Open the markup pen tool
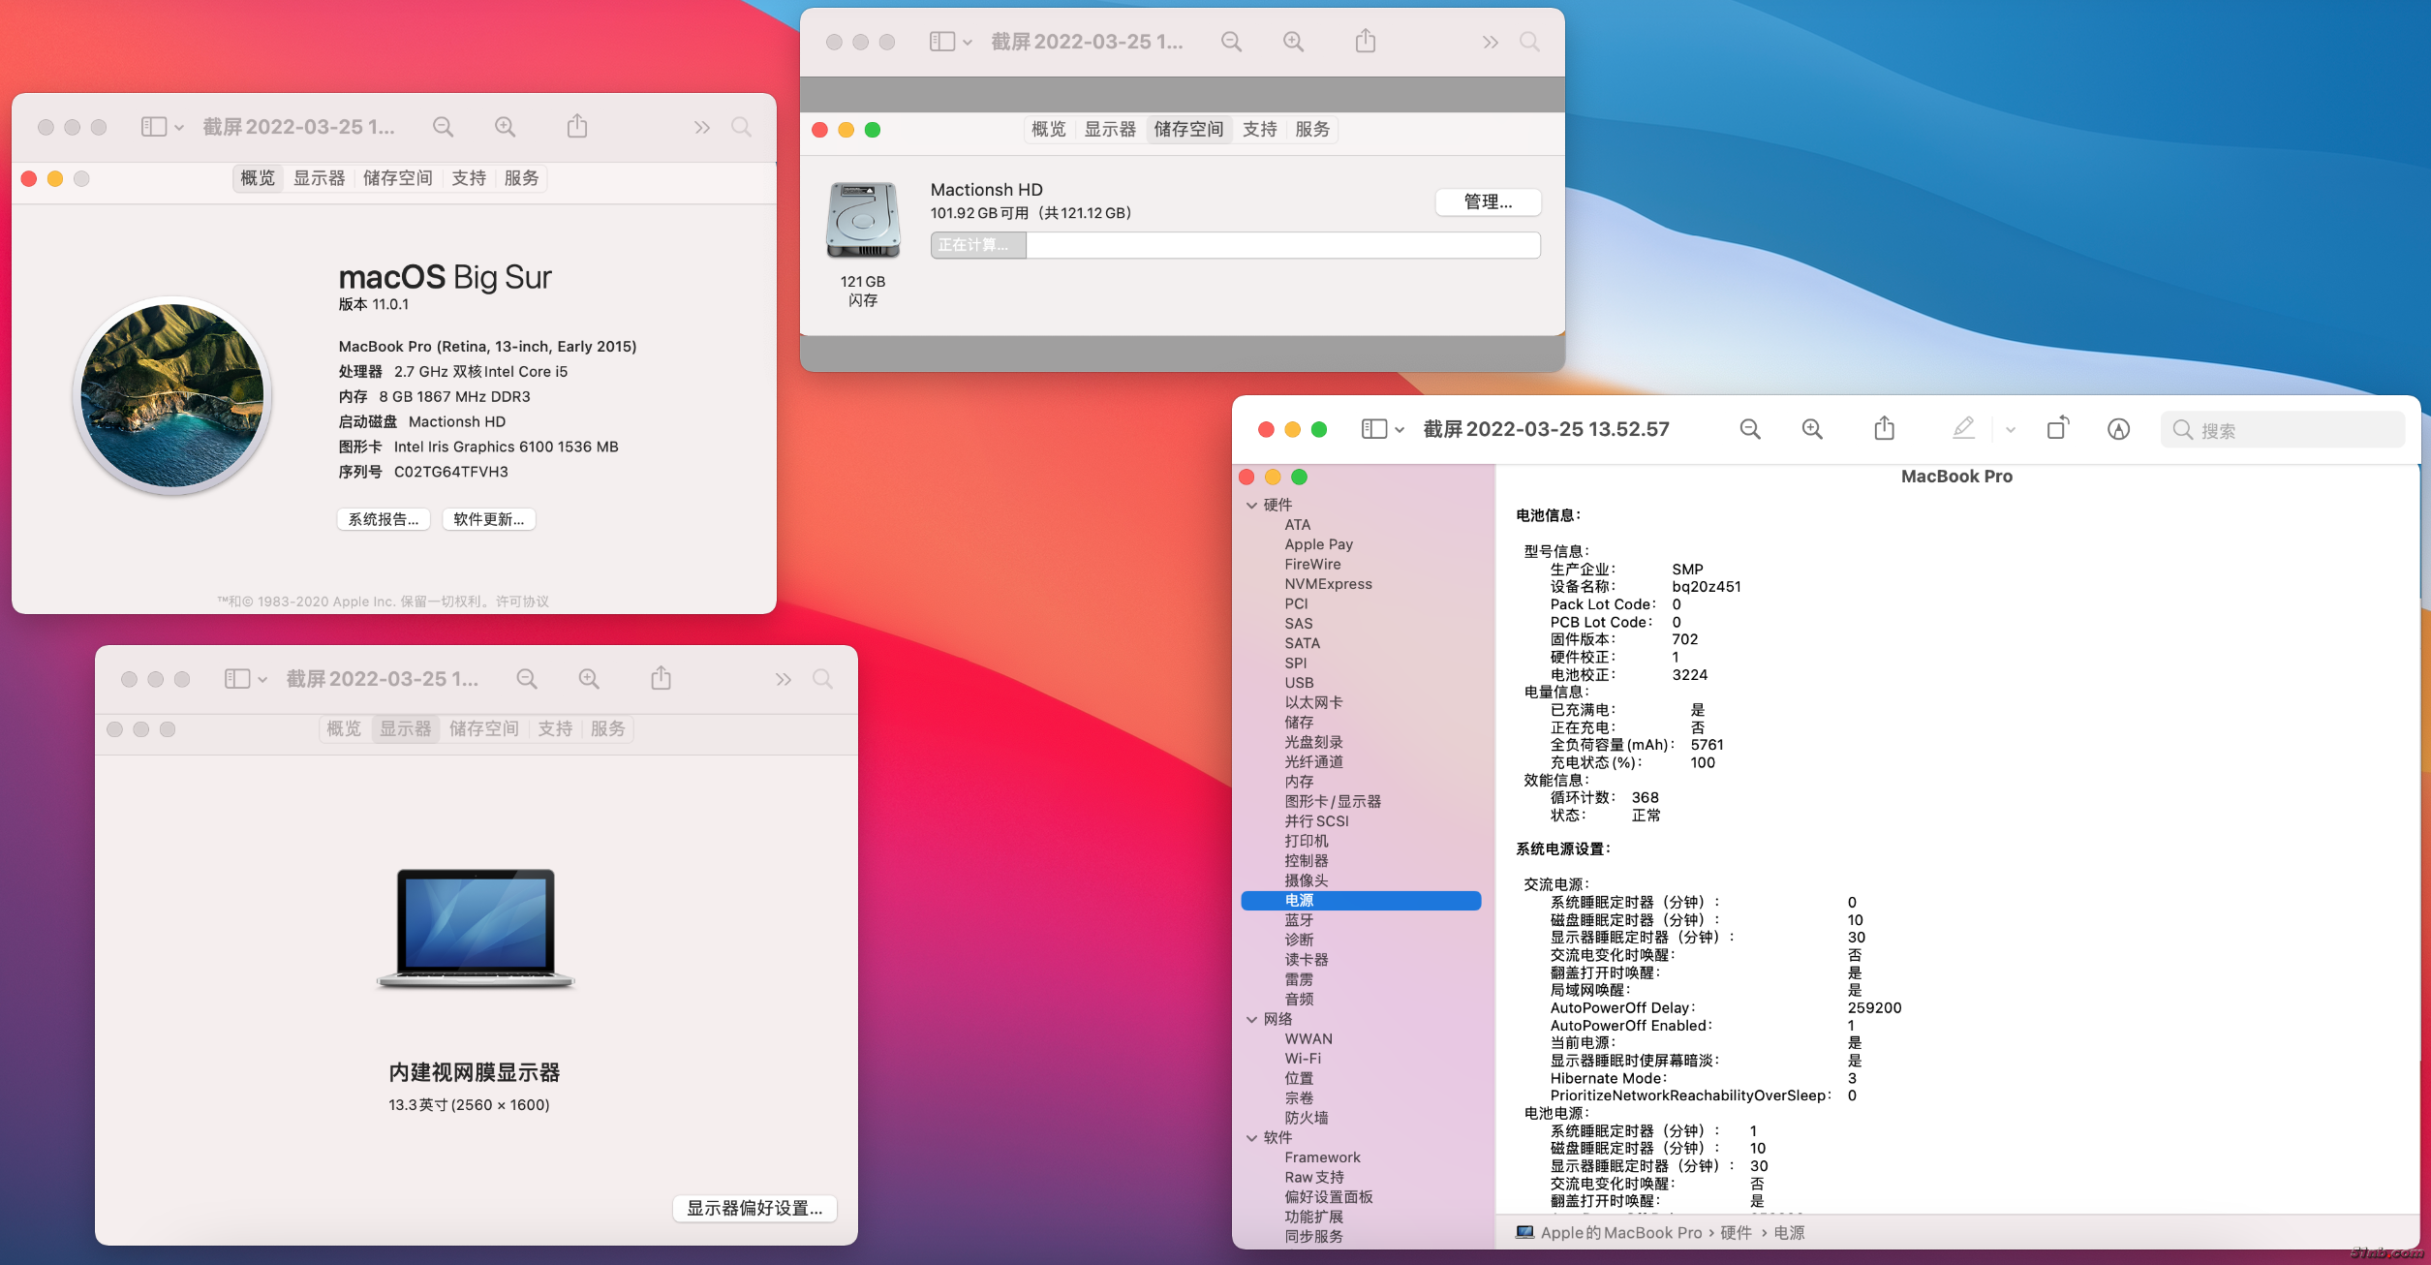This screenshot has height=1265, width=2431. [1963, 428]
